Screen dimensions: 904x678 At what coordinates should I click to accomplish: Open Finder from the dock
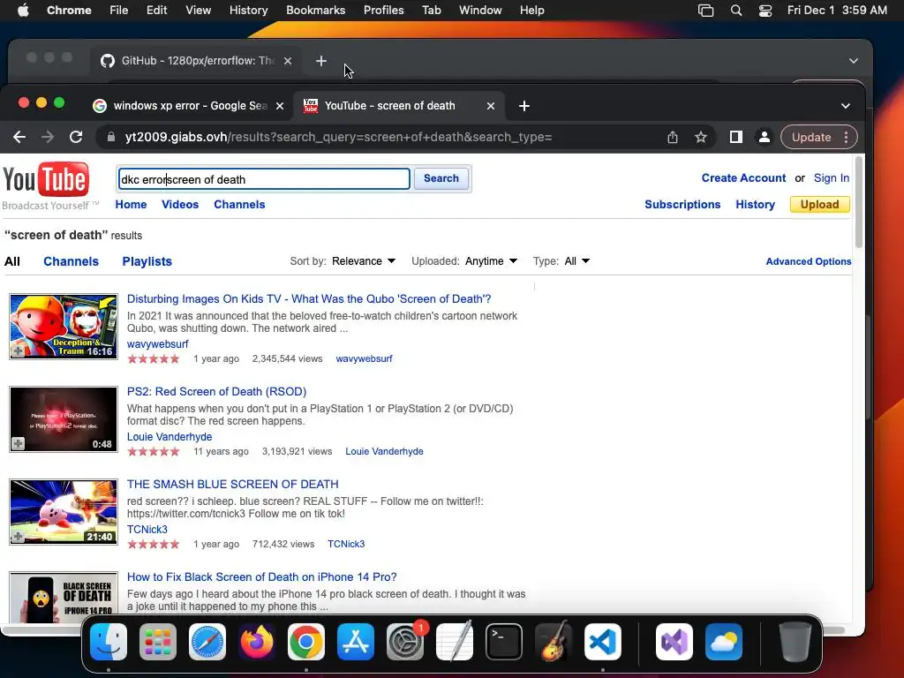tap(109, 642)
